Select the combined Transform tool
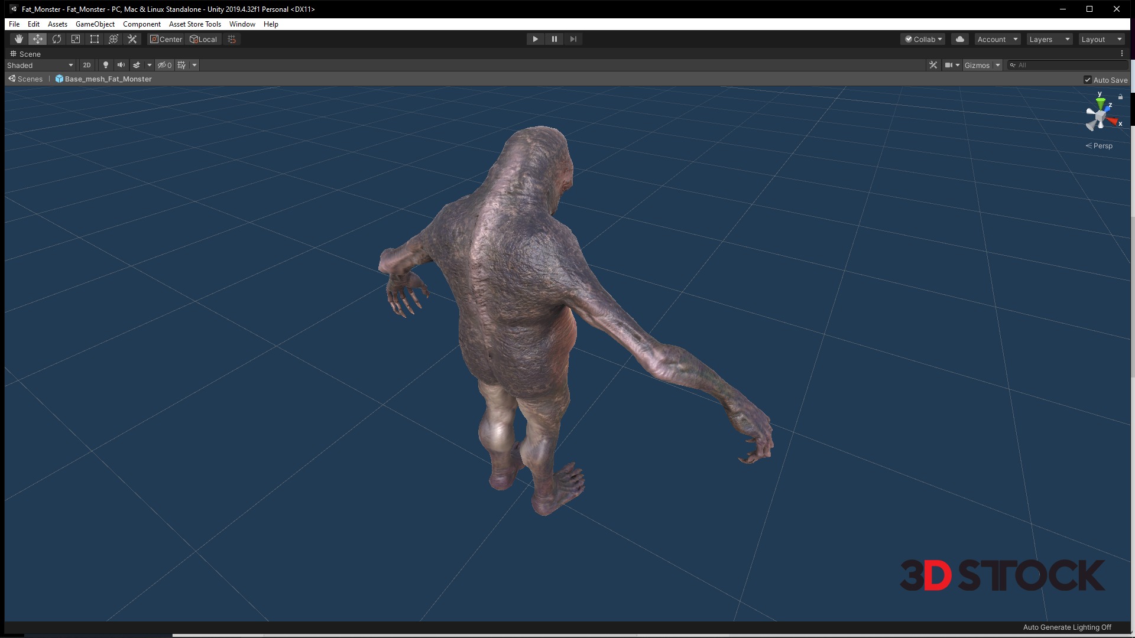 pos(113,39)
